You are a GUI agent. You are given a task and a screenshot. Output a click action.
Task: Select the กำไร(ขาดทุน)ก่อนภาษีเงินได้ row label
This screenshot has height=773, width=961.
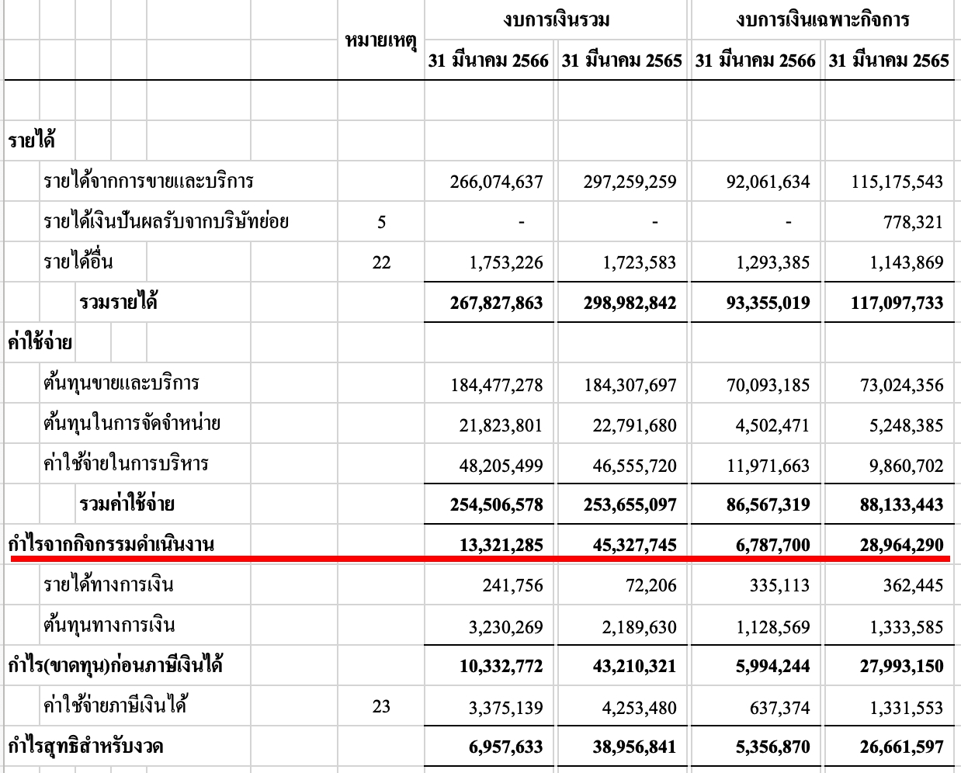click(116, 665)
